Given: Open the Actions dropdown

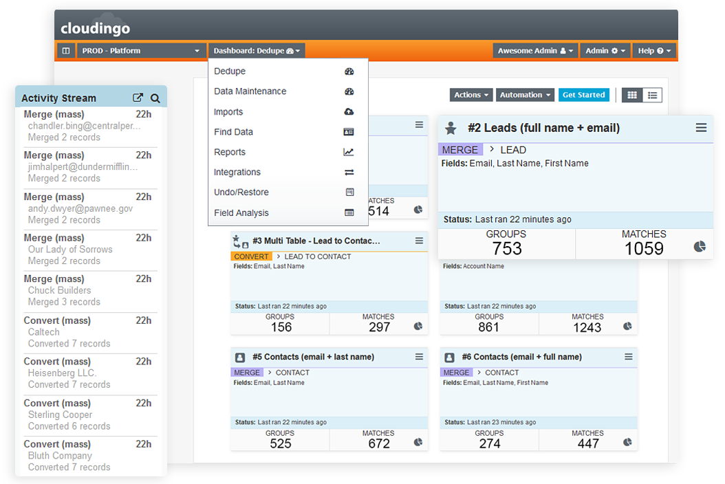Looking at the screenshot, I should pyautogui.click(x=471, y=95).
